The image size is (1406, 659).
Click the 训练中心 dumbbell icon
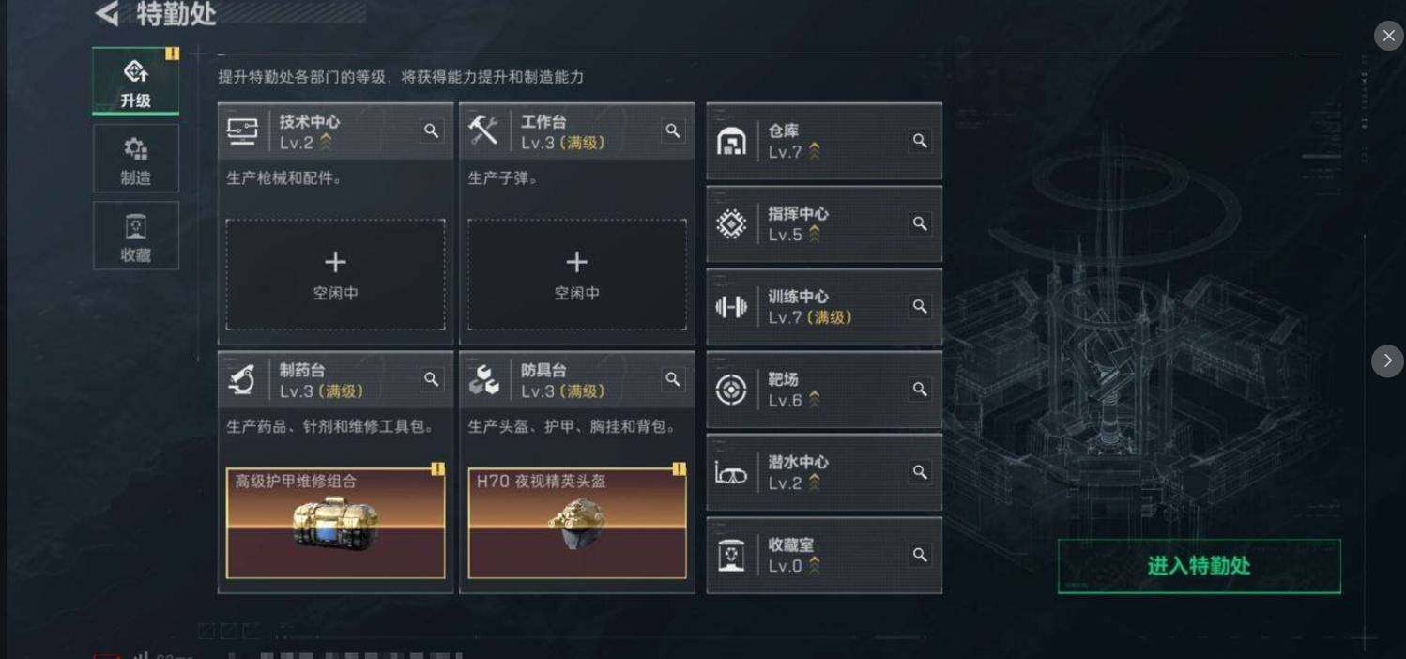coord(731,307)
